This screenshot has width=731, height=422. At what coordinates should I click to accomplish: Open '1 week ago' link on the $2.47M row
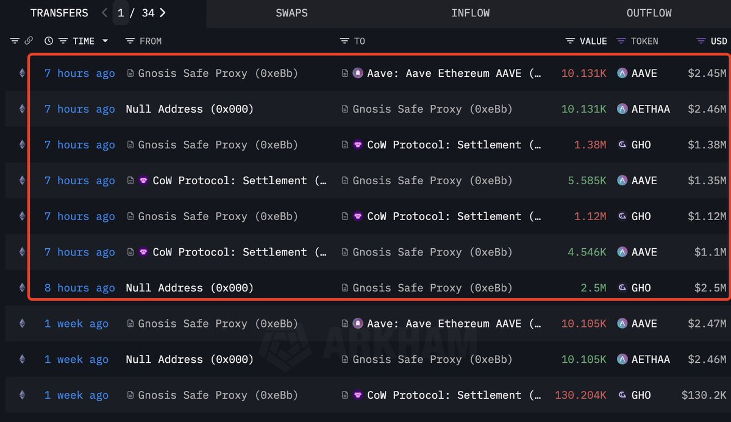click(76, 324)
